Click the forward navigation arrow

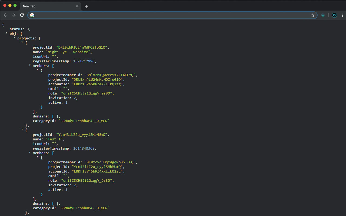point(14,15)
